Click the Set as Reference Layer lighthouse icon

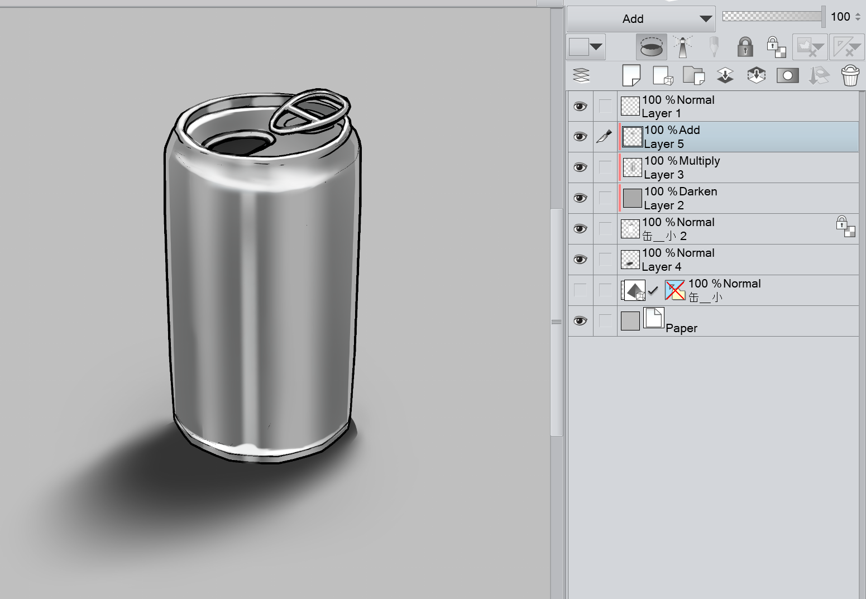[682, 47]
